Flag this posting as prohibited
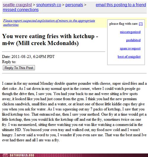The height and width of the screenshot is (157, 148). point(133,40)
